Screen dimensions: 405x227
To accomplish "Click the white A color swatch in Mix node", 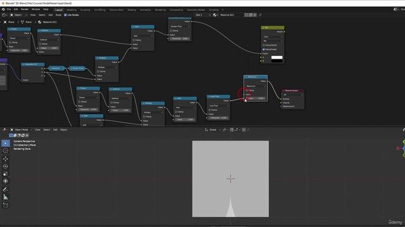I will [277, 57].
